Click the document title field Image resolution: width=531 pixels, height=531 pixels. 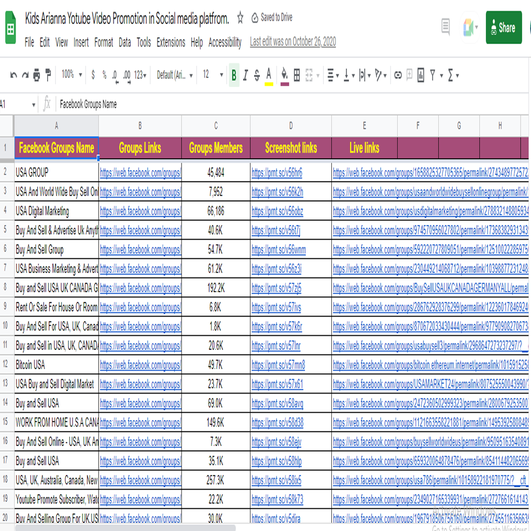(x=127, y=19)
